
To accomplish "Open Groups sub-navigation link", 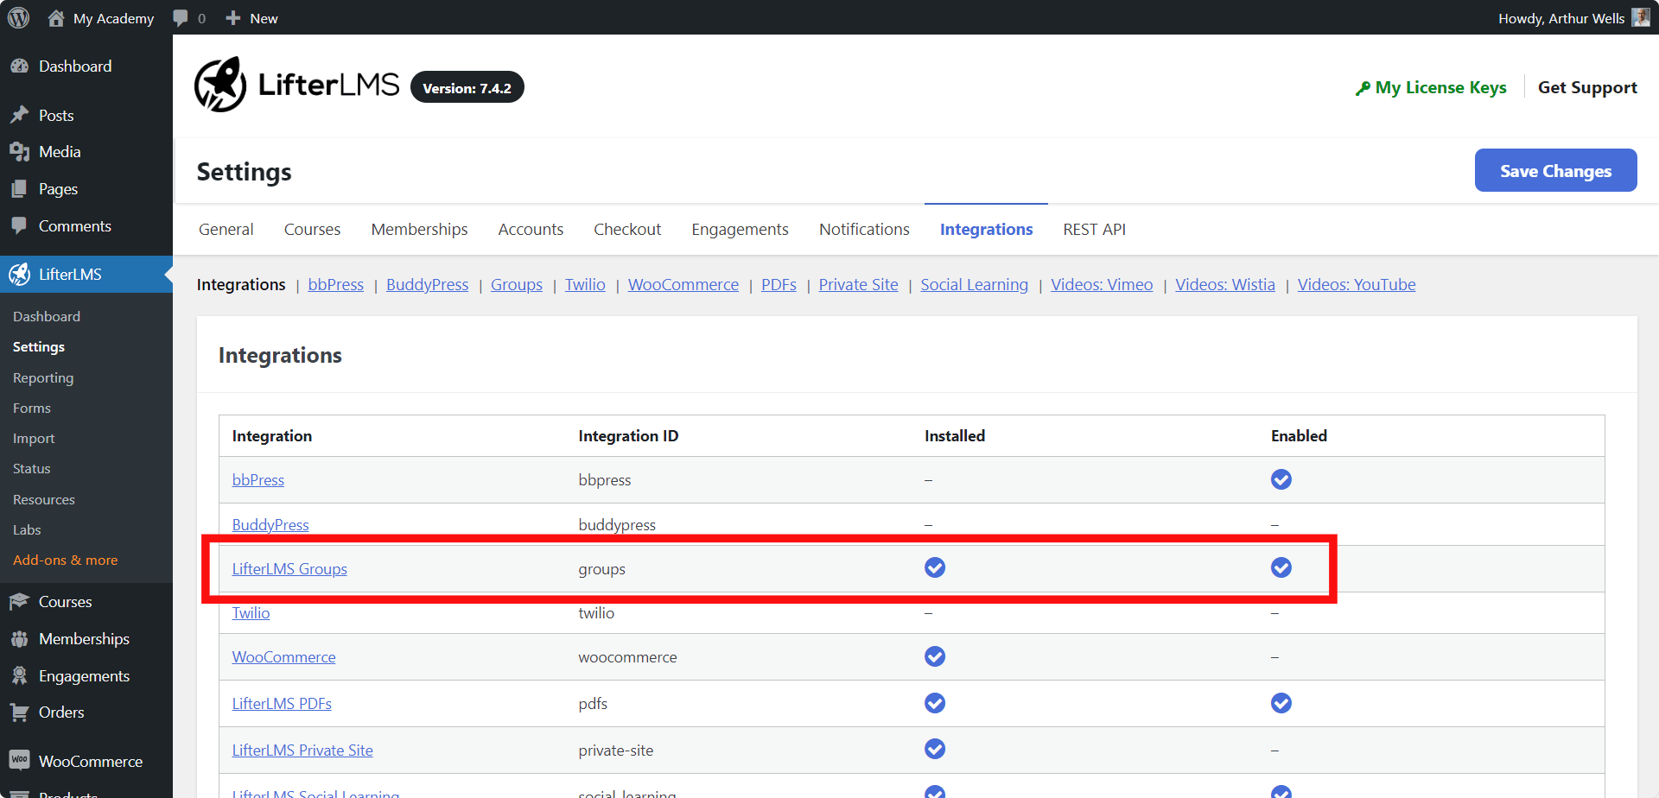I will (517, 285).
